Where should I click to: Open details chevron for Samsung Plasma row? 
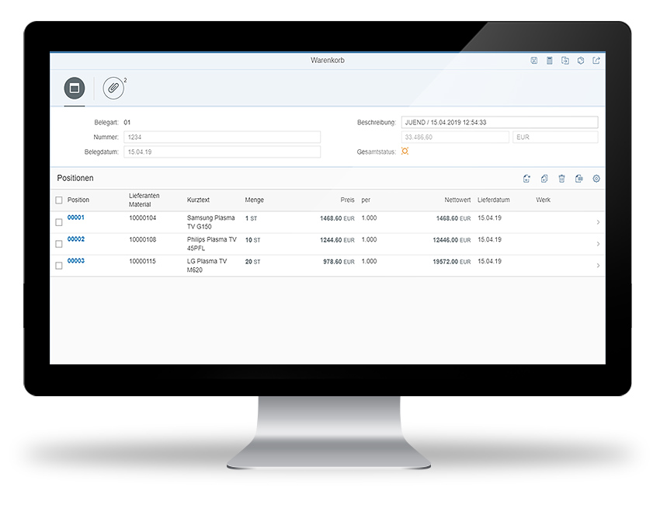(x=598, y=222)
